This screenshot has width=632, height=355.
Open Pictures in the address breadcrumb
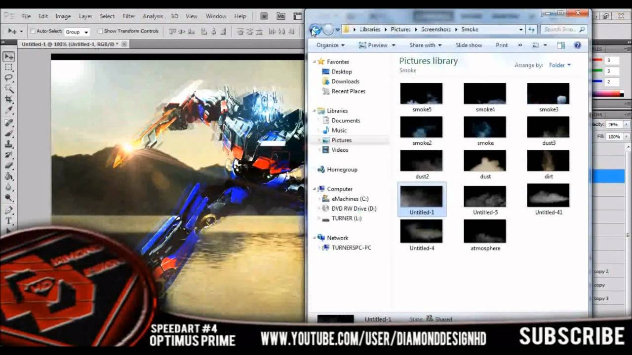tap(400, 29)
